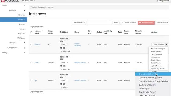Toggle the select-all instances checkbox

click(32, 32)
